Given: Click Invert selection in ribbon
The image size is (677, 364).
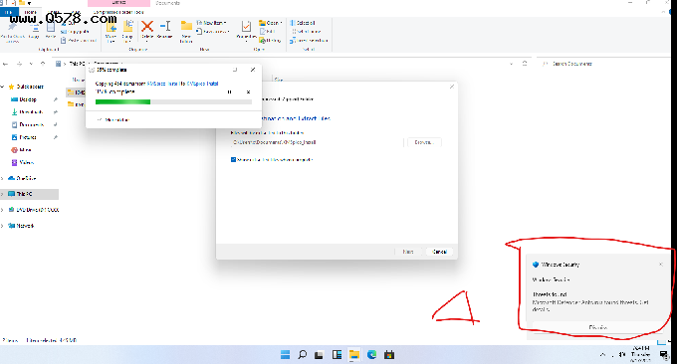Looking at the screenshot, I should click(x=310, y=41).
